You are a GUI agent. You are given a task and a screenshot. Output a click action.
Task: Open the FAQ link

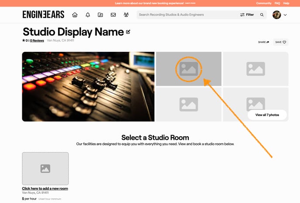[277, 3]
